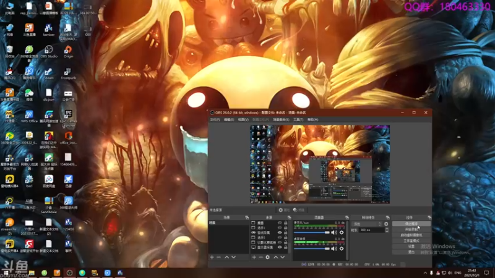Pop out the Controls dock panel
Viewport: 495px width, 278px height.
(x=429, y=217)
